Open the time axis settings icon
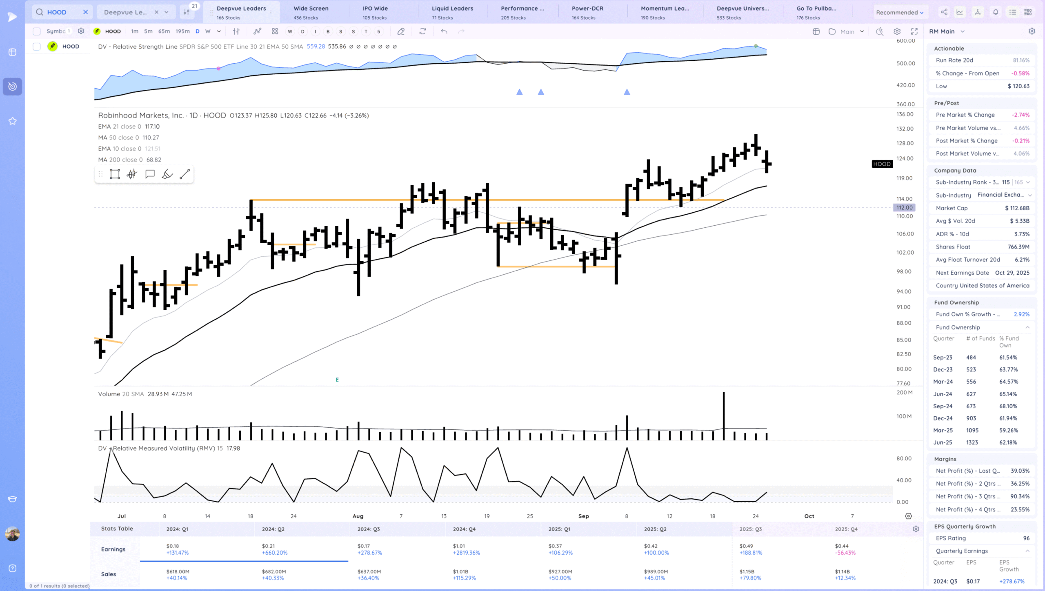Image resolution: width=1045 pixels, height=591 pixels. click(908, 516)
